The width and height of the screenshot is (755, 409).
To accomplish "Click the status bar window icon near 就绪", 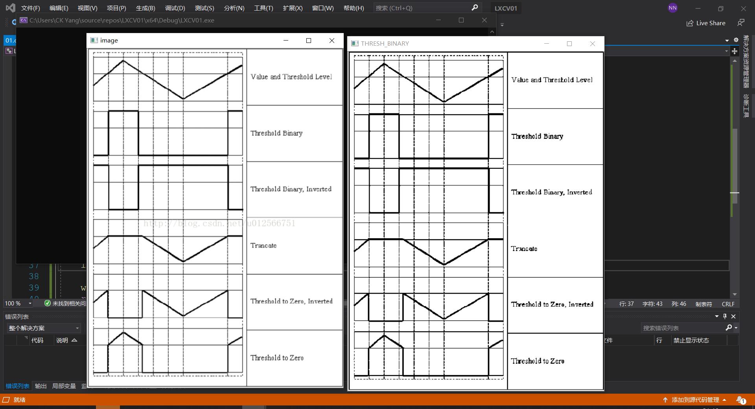I will pos(6,400).
